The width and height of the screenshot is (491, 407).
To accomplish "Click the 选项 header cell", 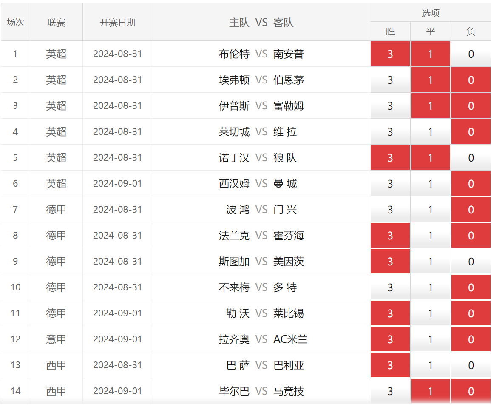I will [430, 13].
